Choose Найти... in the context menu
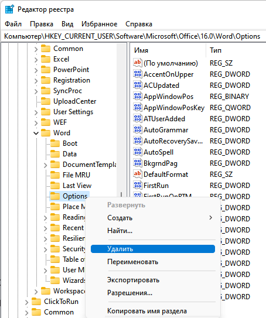The image size is (266, 318). 153,231
